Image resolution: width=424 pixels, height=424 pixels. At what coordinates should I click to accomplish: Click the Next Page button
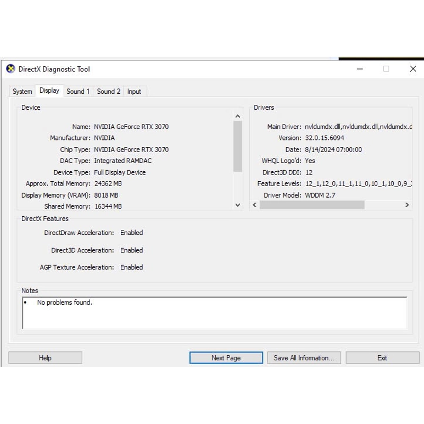coord(226,358)
